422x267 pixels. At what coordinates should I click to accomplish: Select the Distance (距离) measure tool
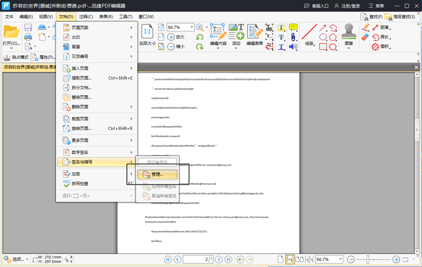(381, 27)
